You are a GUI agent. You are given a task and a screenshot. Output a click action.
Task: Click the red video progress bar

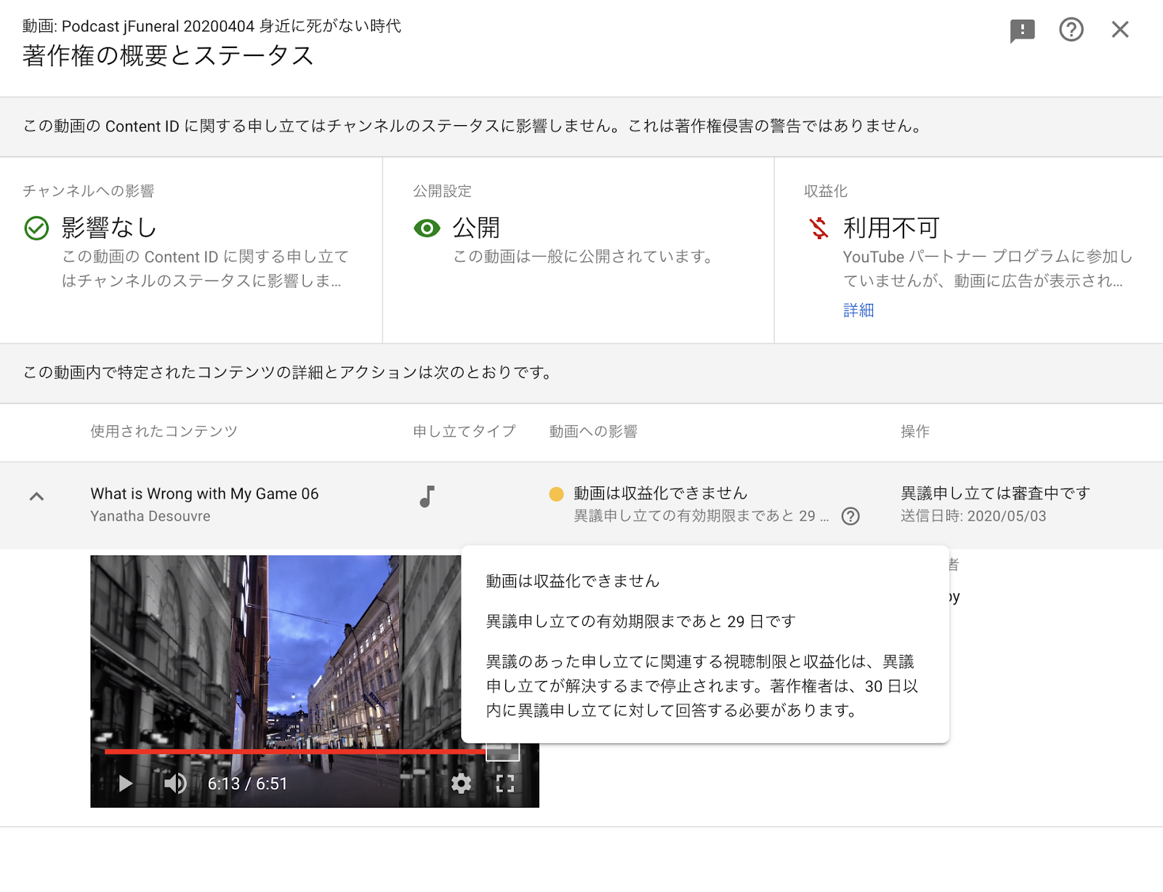coord(291,751)
